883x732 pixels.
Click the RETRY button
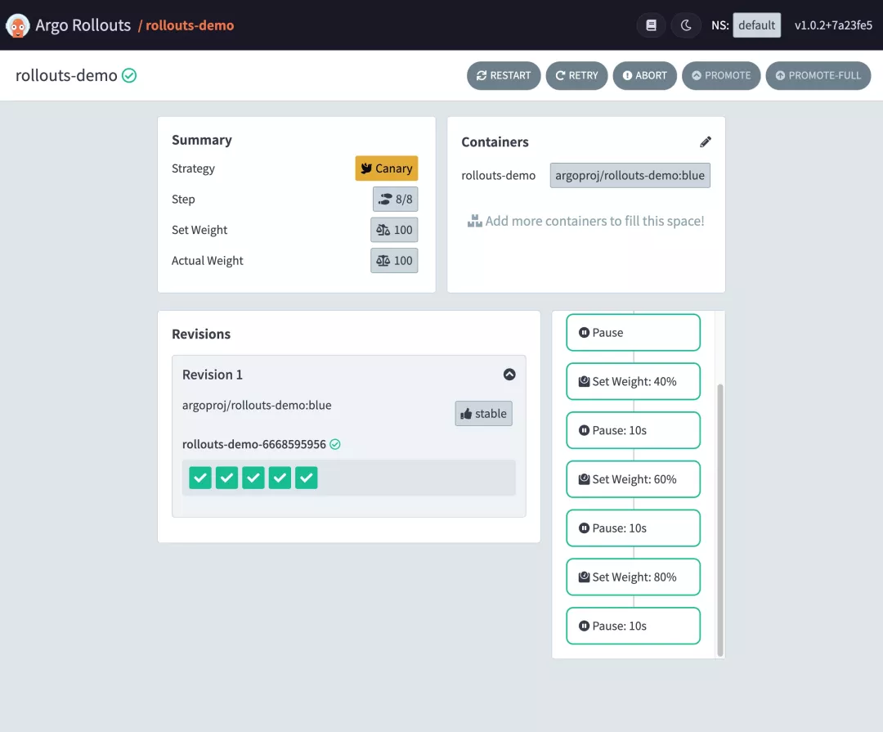tap(576, 75)
